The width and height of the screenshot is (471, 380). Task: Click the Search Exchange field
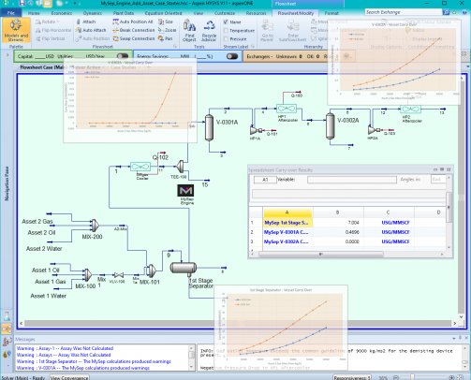pos(404,12)
